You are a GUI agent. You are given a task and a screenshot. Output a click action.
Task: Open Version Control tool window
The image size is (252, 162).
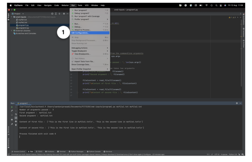[x=18, y=152]
